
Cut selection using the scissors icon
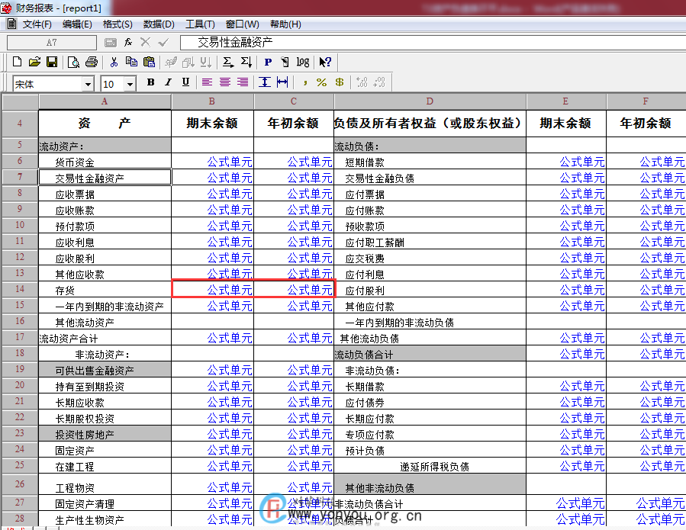(114, 62)
